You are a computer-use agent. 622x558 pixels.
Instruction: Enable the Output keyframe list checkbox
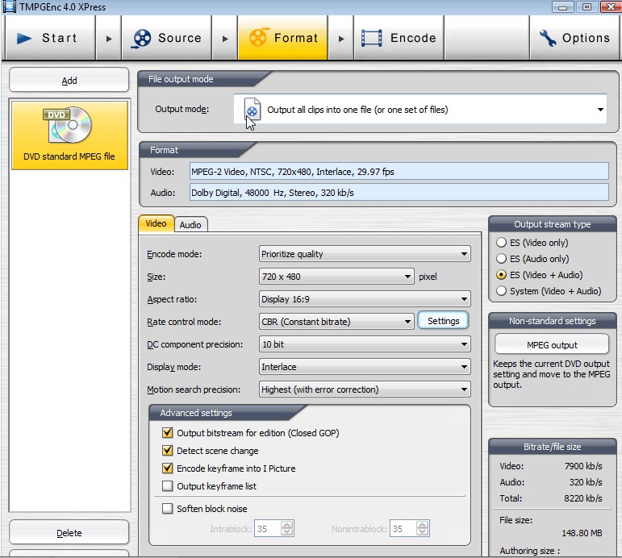[x=168, y=486]
